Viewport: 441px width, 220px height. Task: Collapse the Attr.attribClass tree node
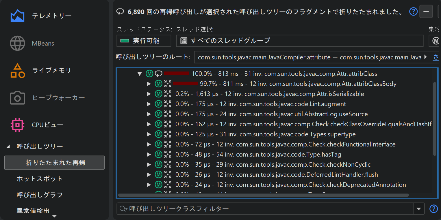(140, 74)
